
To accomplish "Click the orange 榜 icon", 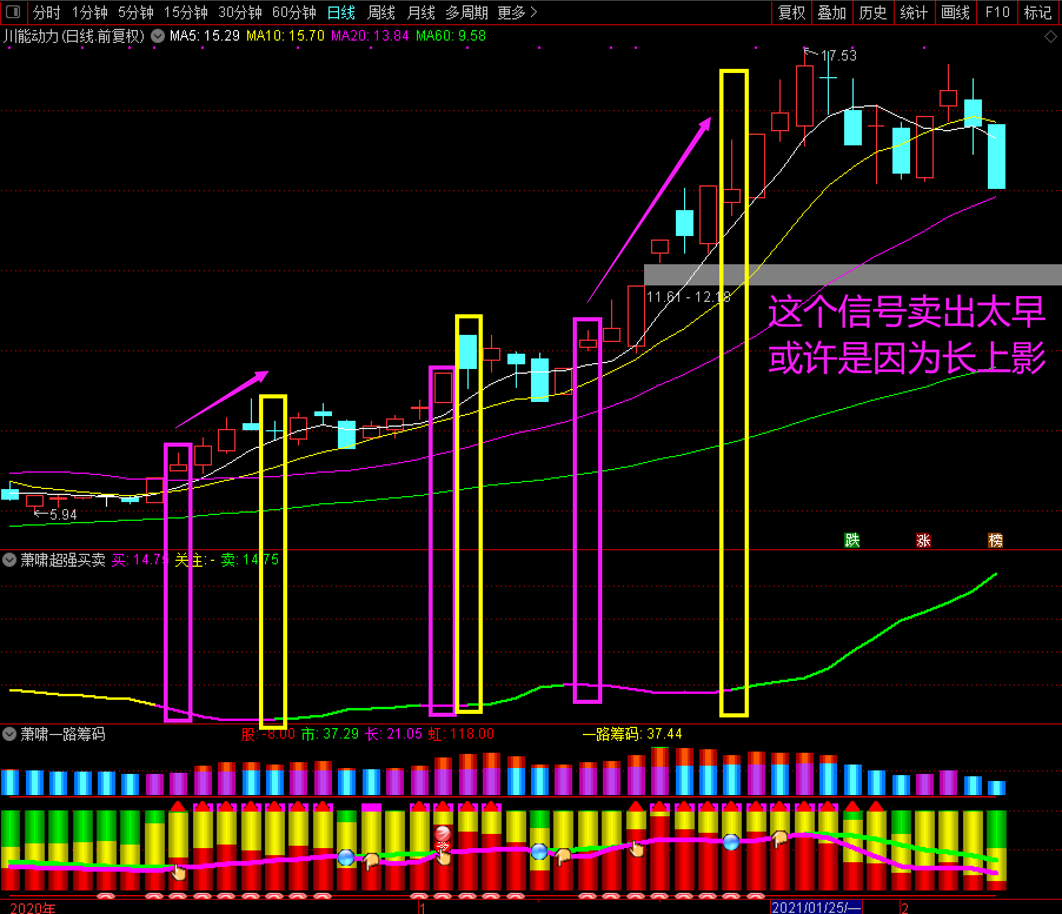I will pyautogui.click(x=995, y=540).
